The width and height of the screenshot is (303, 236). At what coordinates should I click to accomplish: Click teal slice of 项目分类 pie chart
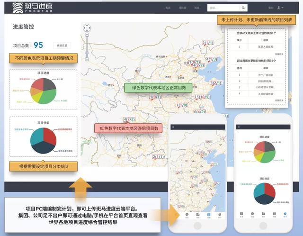pyautogui.click(x=37, y=136)
